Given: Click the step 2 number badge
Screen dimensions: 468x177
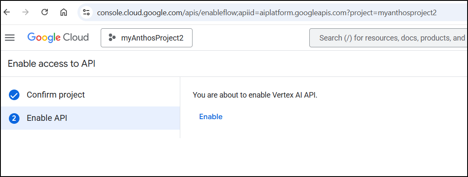Looking at the screenshot, I should coord(14,118).
